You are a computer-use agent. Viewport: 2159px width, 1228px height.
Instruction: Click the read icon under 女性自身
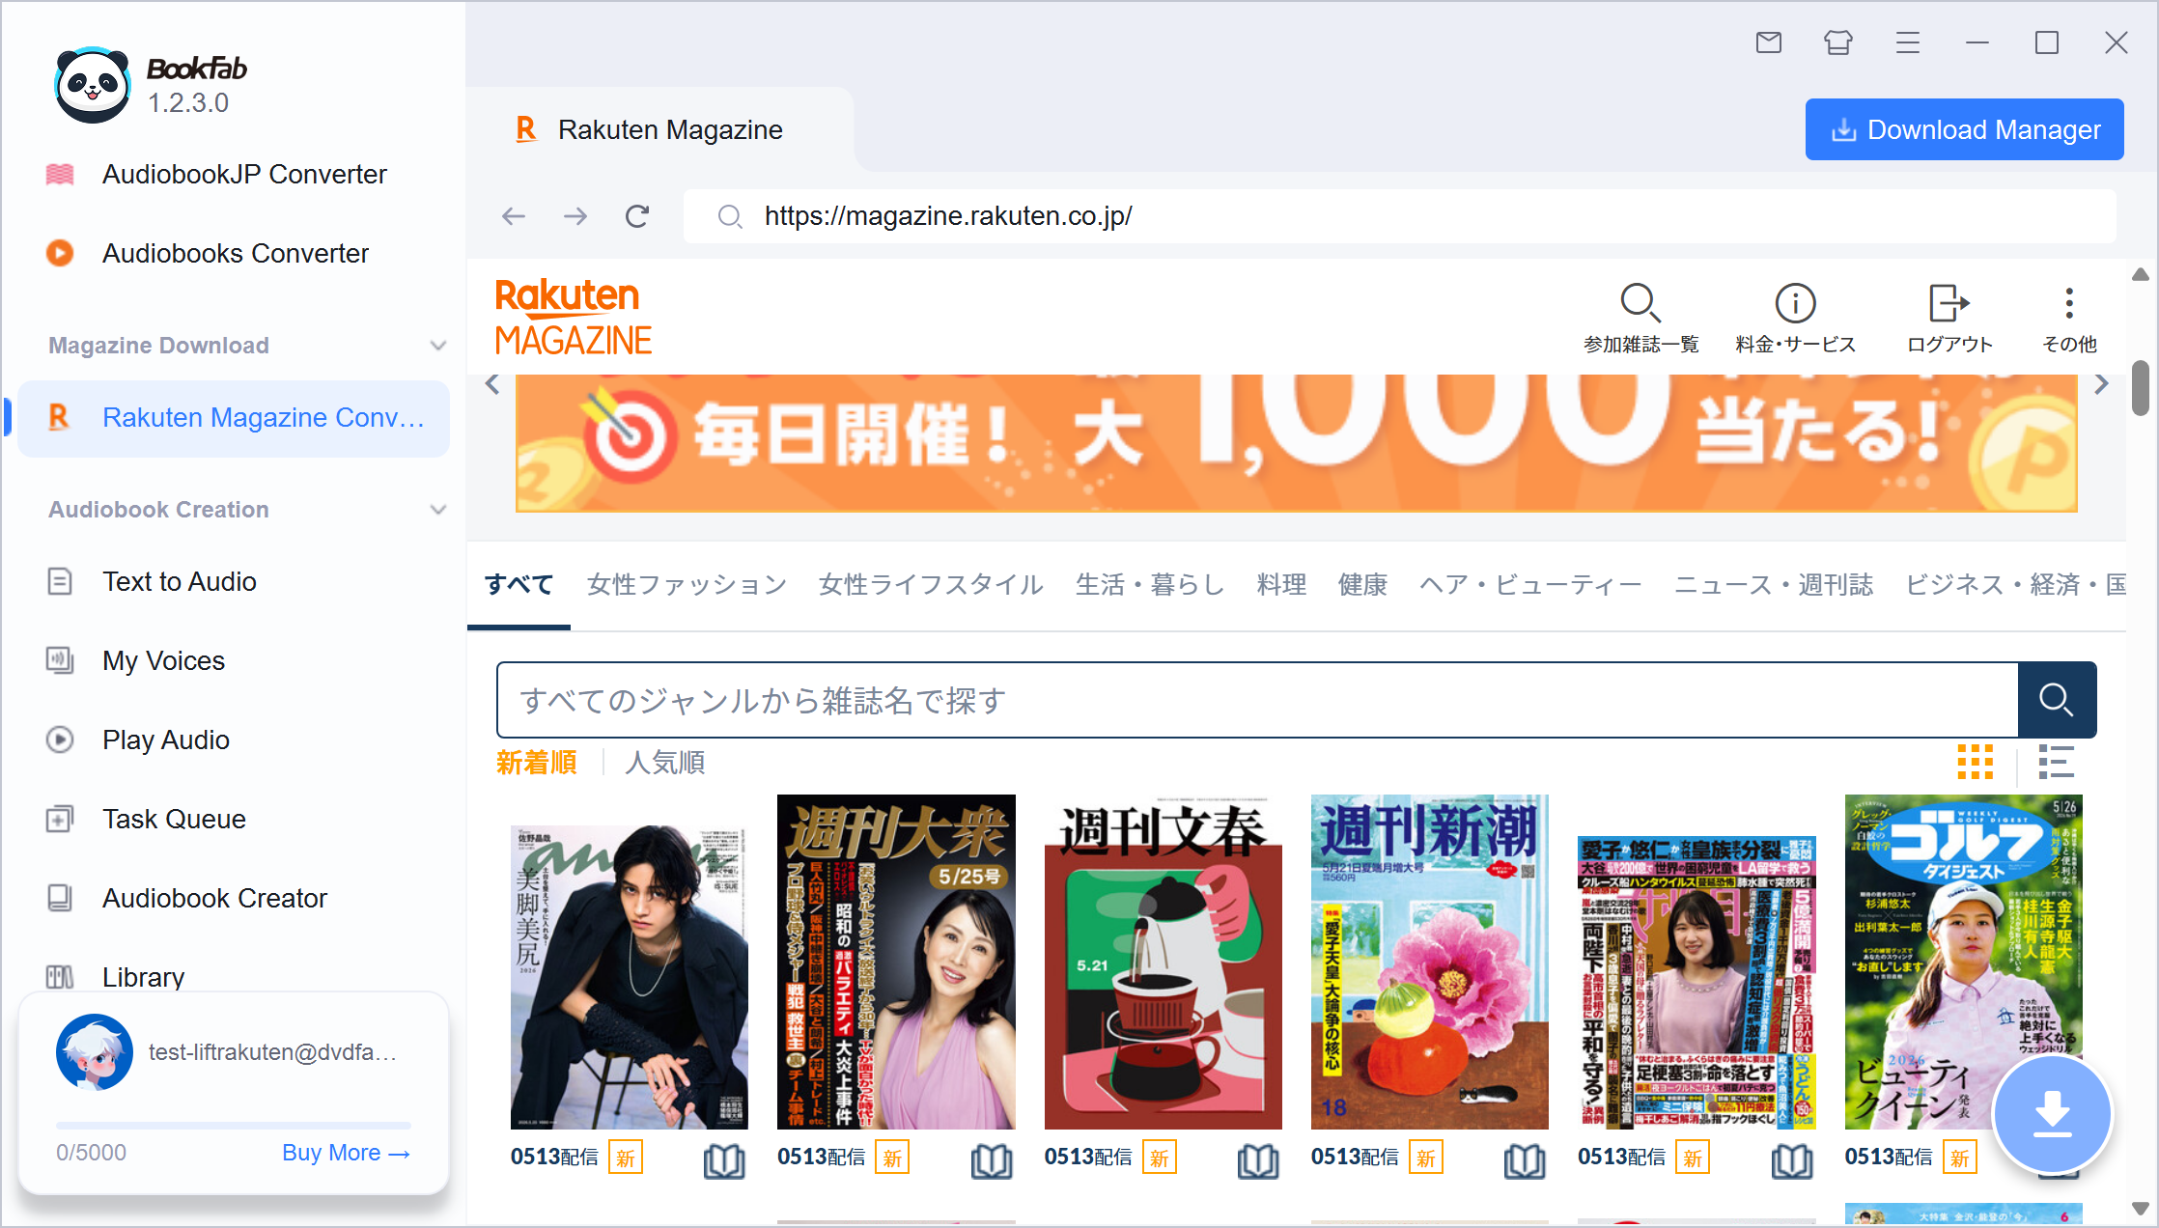tap(1792, 1160)
